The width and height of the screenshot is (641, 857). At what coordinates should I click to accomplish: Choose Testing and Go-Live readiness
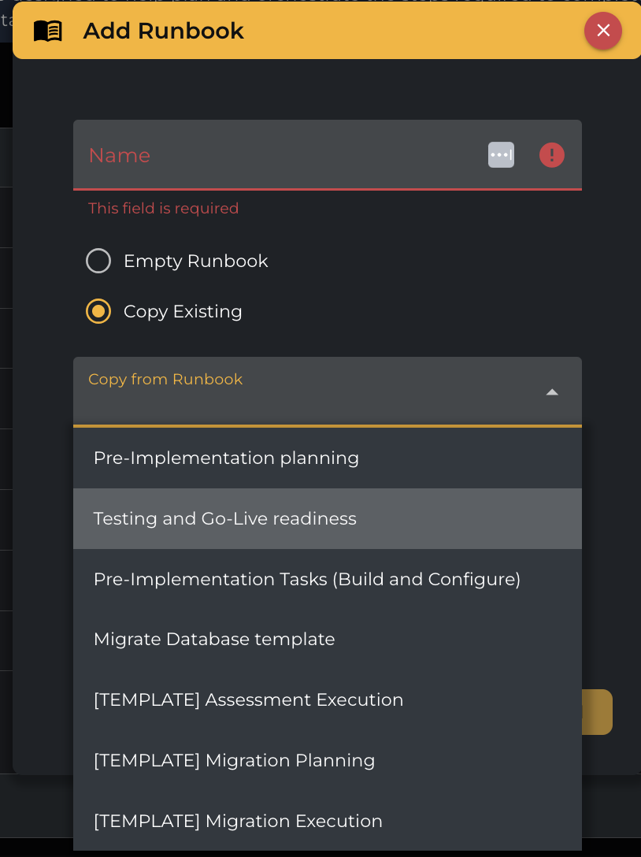(x=224, y=518)
